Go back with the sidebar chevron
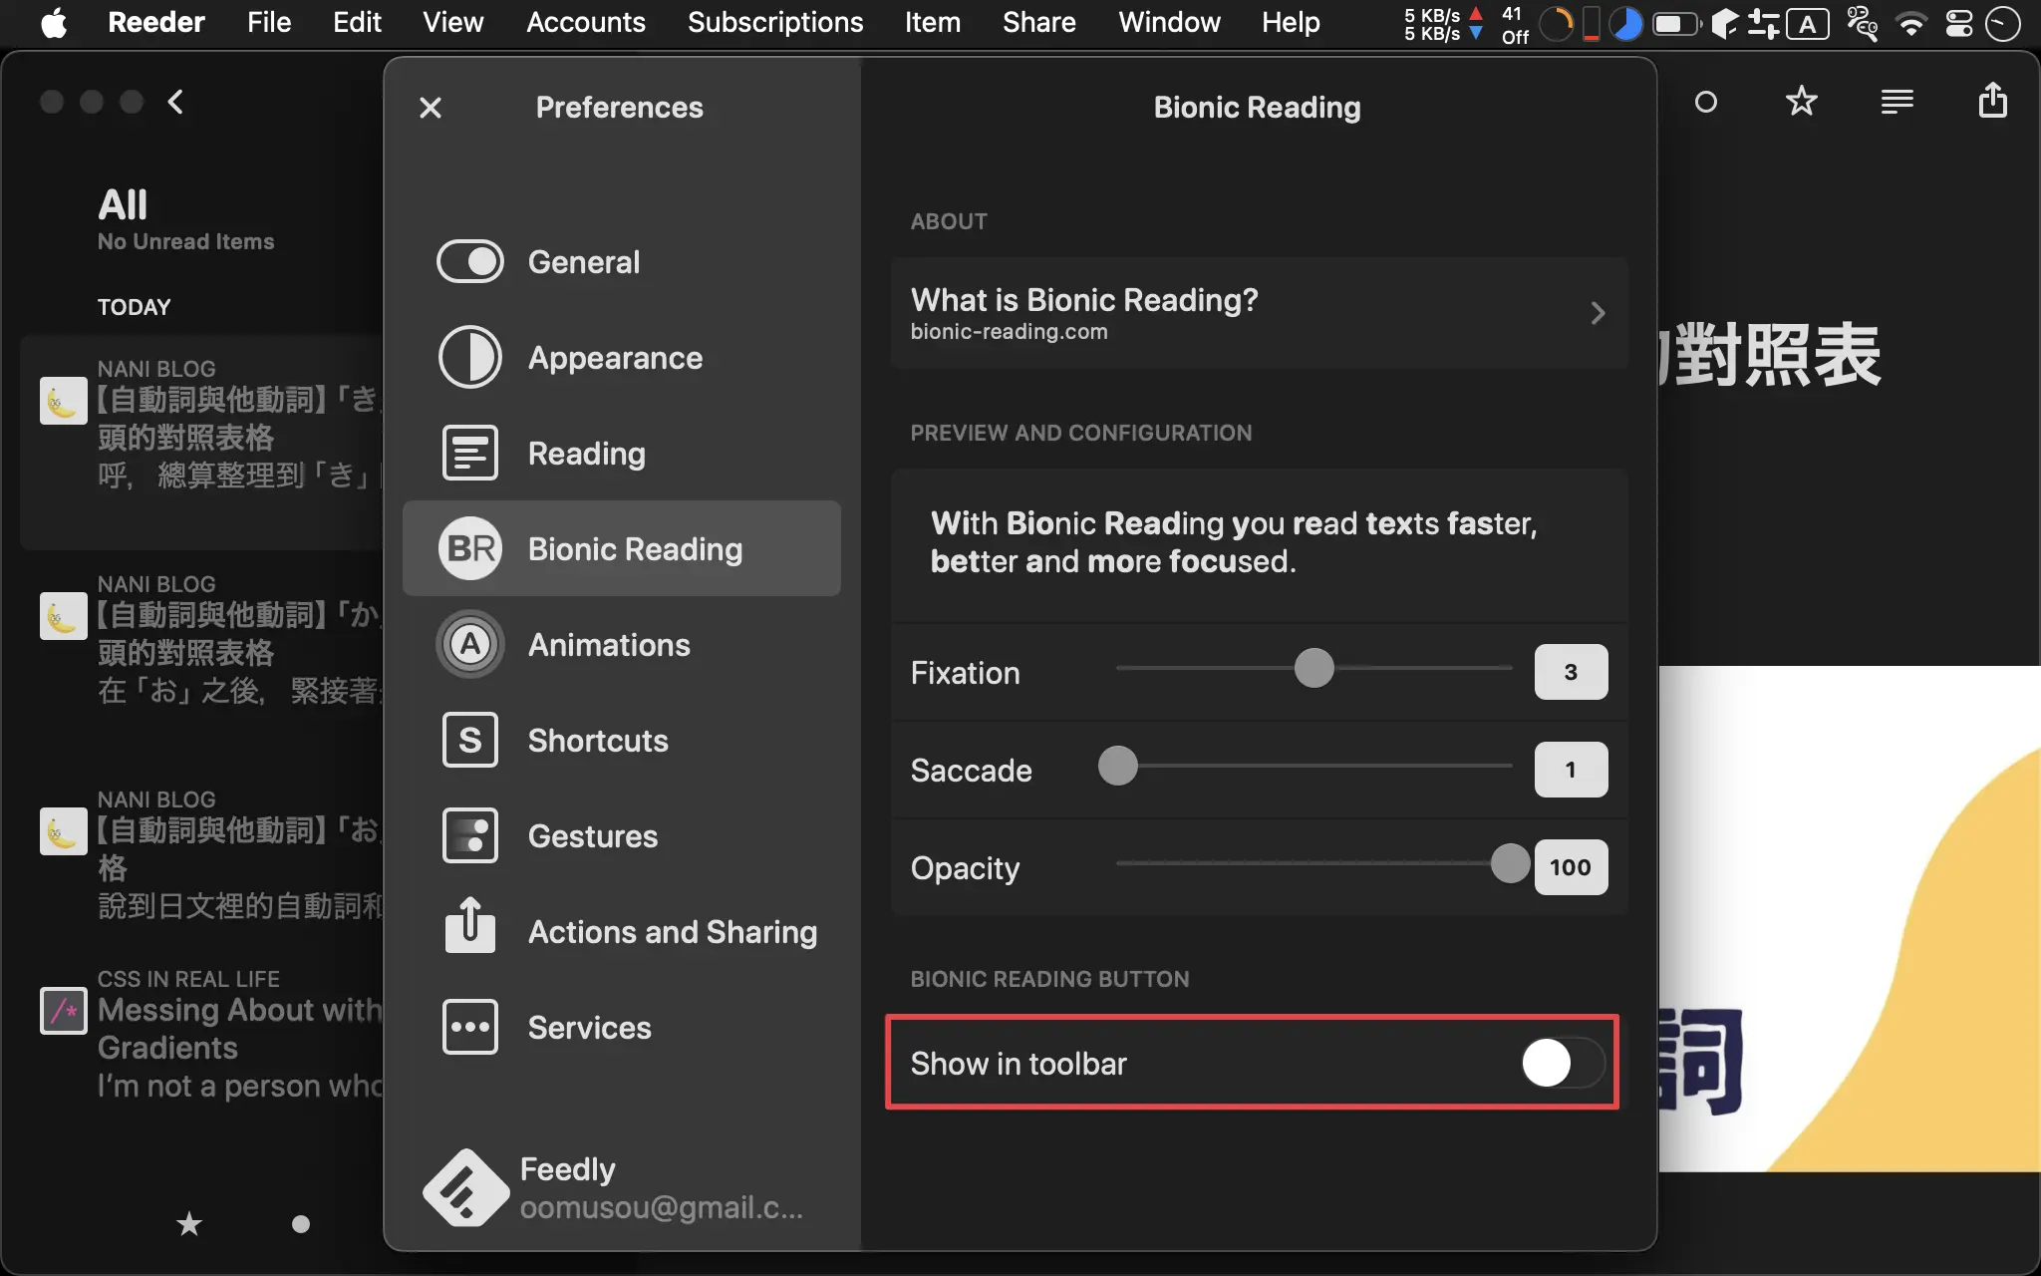Screen dimensions: 2041x1276 176,102
